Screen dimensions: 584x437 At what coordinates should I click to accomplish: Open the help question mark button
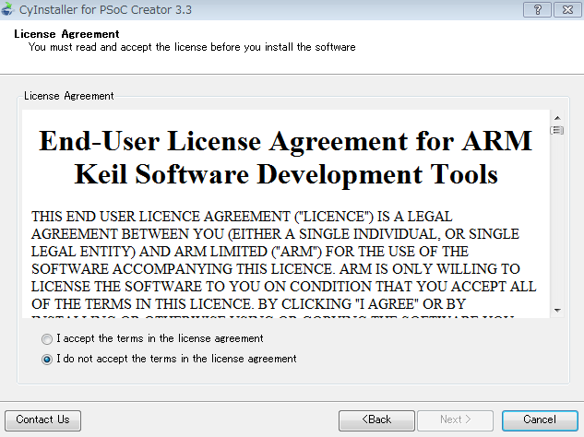pos(537,9)
